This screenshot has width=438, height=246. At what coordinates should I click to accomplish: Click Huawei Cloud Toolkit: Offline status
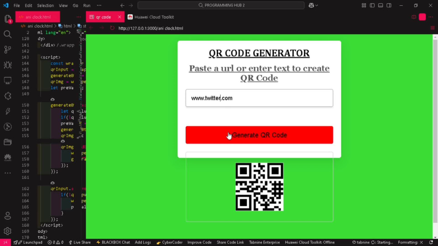click(310, 242)
